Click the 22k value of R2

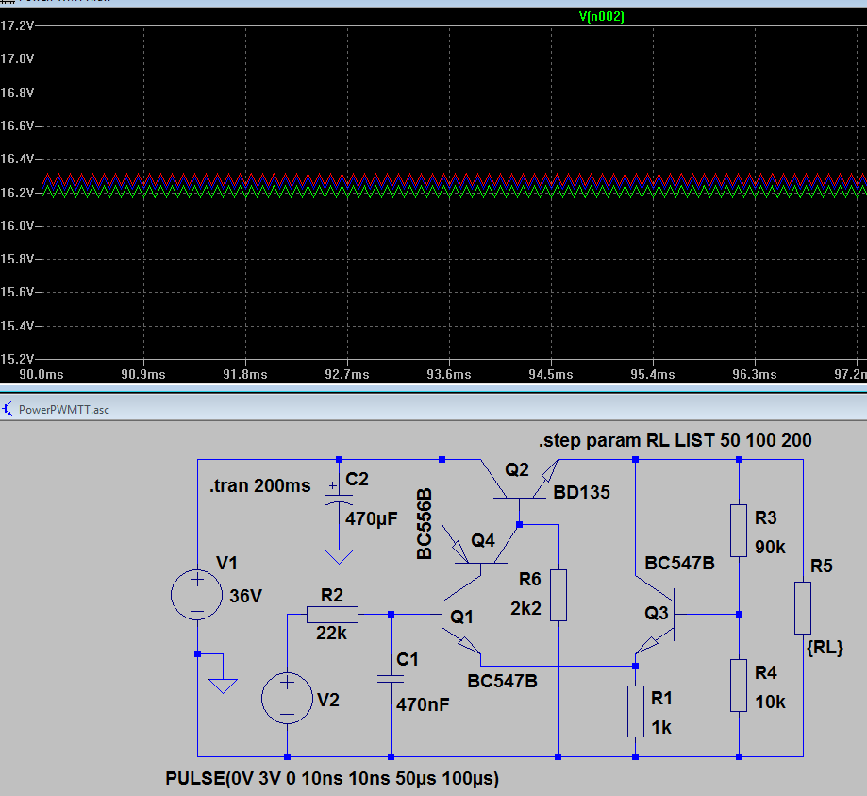point(331,633)
